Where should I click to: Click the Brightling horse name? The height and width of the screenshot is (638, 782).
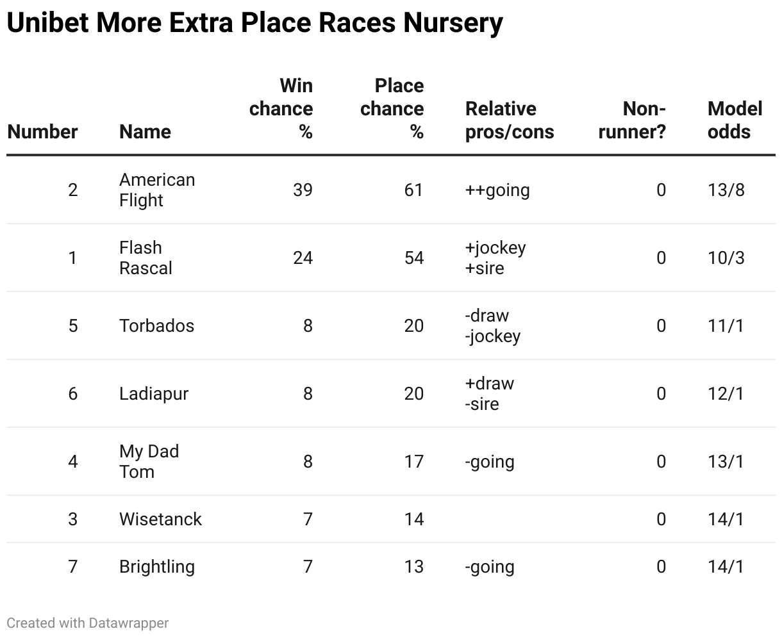pyautogui.click(x=157, y=567)
